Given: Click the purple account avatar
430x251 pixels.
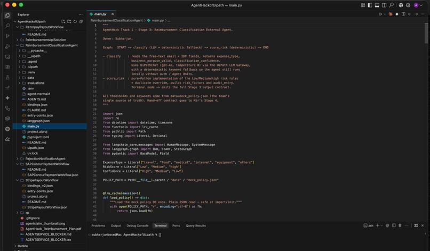Looking at the screenshot, I should tap(416, 5).
